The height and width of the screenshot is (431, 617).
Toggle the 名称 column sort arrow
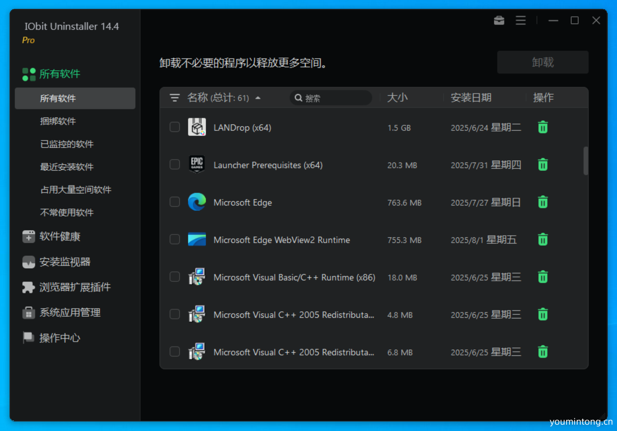[x=258, y=98]
